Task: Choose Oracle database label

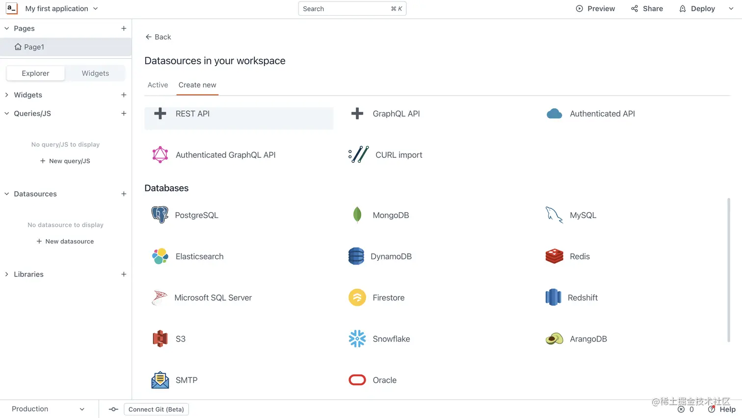Action: pyautogui.click(x=384, y=380)
